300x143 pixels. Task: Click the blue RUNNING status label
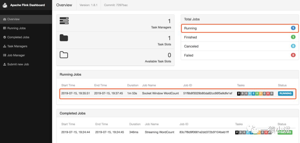point(285,93)
